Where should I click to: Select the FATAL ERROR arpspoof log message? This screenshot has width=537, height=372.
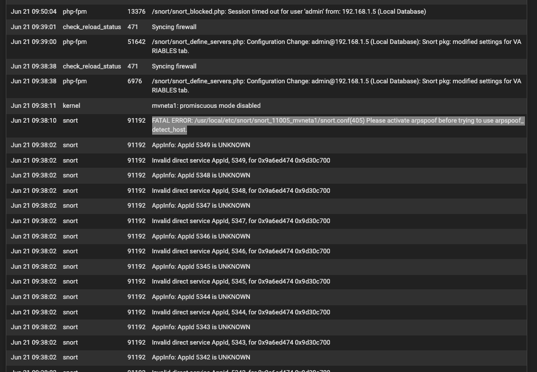337,125
